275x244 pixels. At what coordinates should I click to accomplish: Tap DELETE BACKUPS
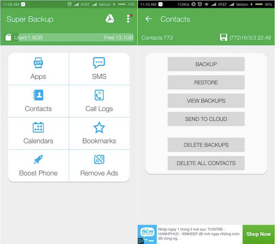(206, 145)
